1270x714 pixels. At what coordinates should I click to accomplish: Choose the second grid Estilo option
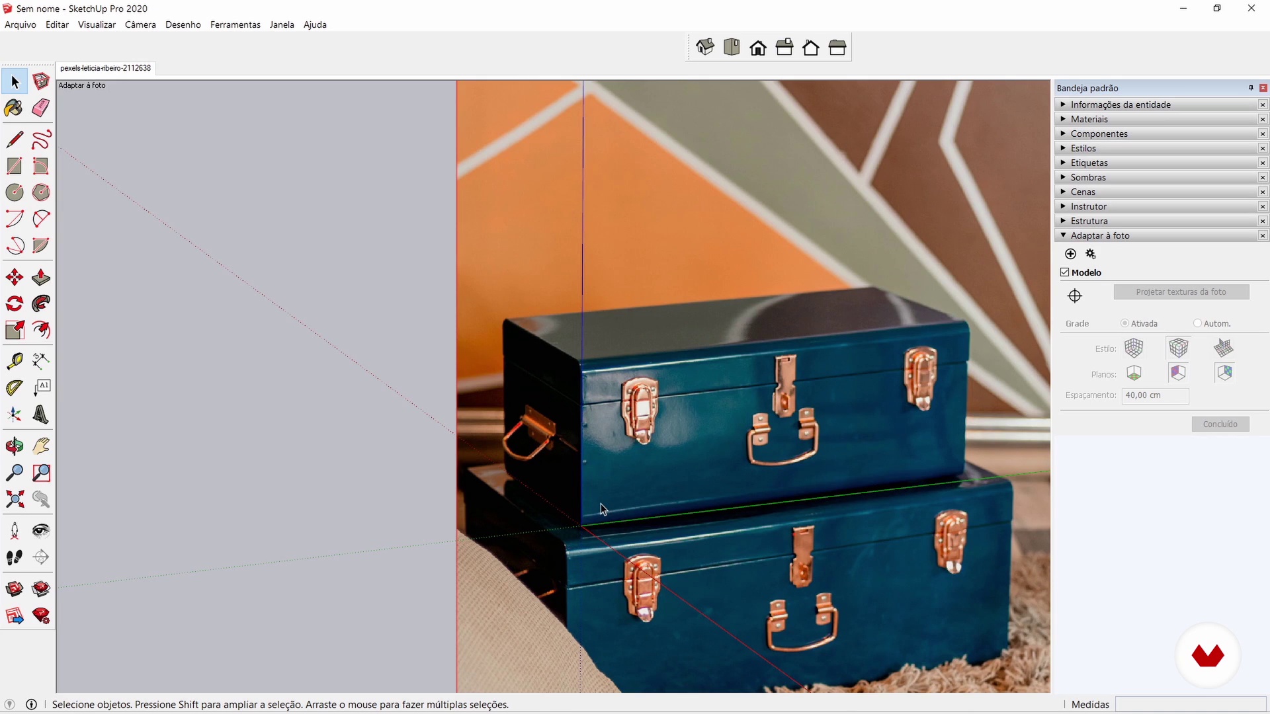(1179, 348)
